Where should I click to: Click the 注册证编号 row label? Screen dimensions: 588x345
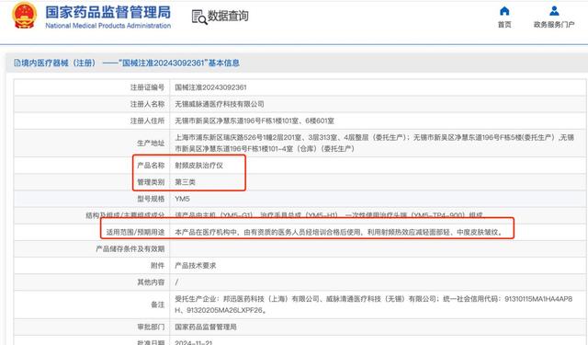pos(147,87)
